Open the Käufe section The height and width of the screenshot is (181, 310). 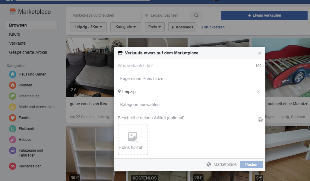(15, 34)
